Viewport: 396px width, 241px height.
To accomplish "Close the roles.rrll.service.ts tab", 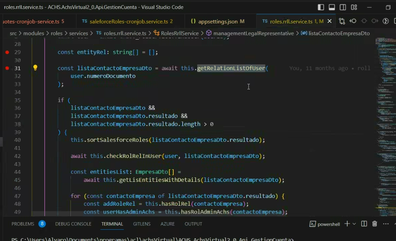I will pos(330,22).
